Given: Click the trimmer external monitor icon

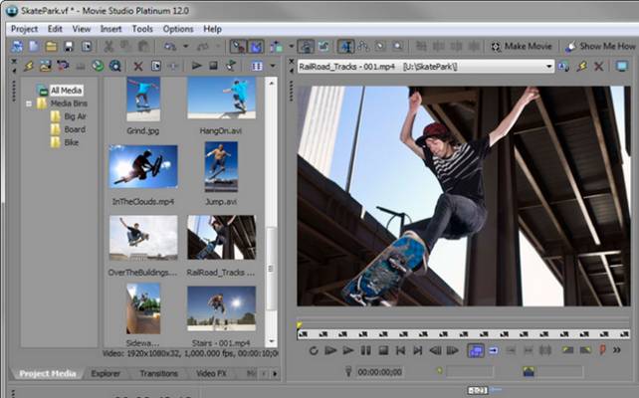Looking at the screenshot, I should [622, 66].
